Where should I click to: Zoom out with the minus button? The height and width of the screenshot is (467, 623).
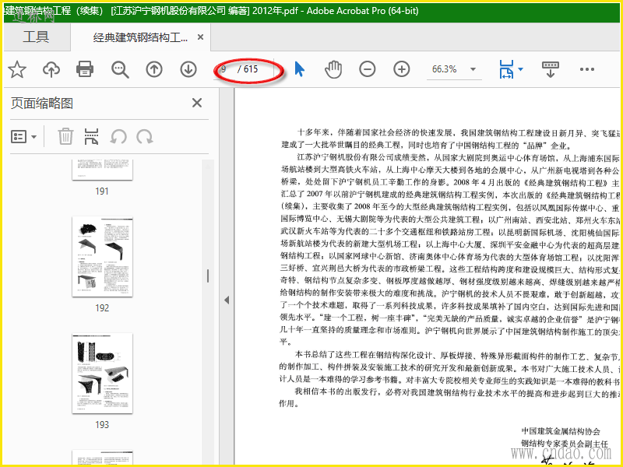click(x=367, y=69)
